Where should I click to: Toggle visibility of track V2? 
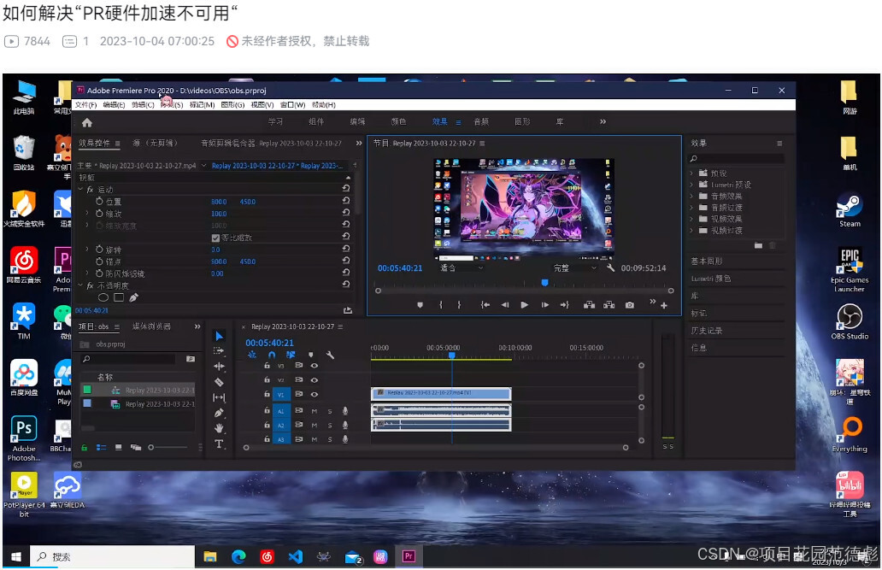point(315,379)
